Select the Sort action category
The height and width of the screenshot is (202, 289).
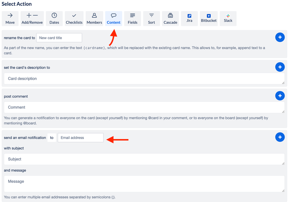coord(151,18)
